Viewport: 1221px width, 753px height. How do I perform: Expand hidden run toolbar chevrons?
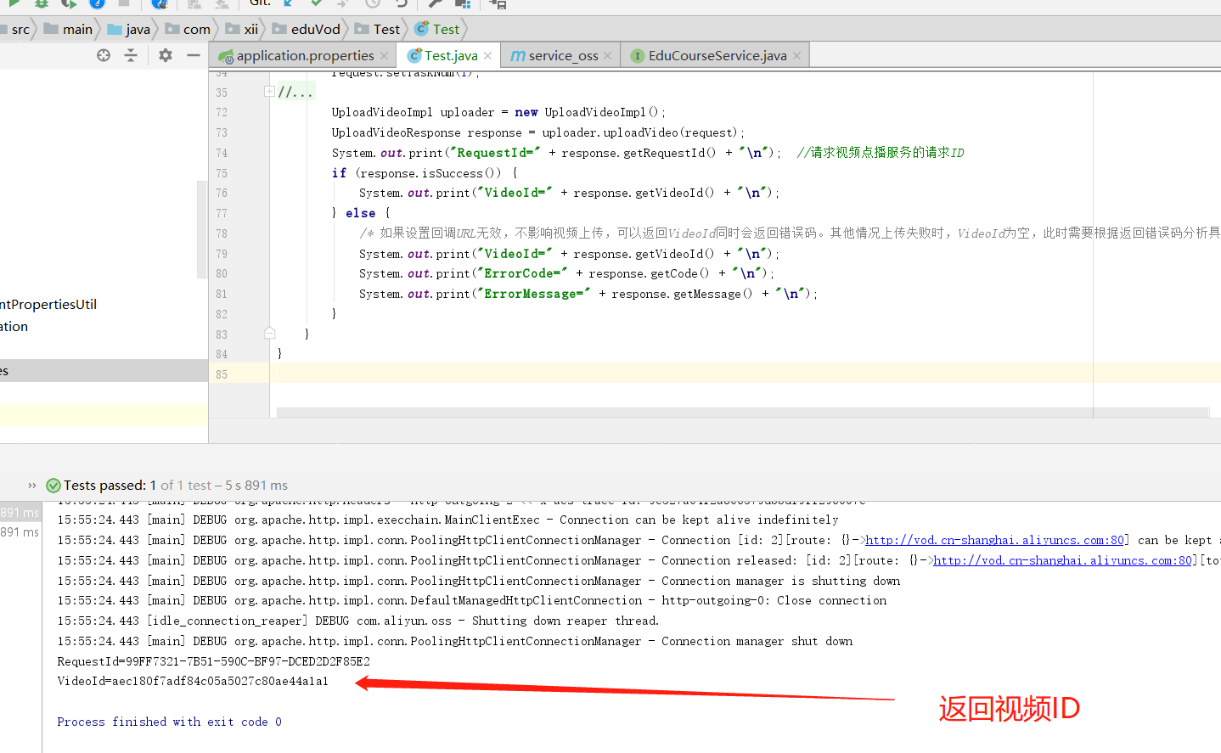pos(31,486)
